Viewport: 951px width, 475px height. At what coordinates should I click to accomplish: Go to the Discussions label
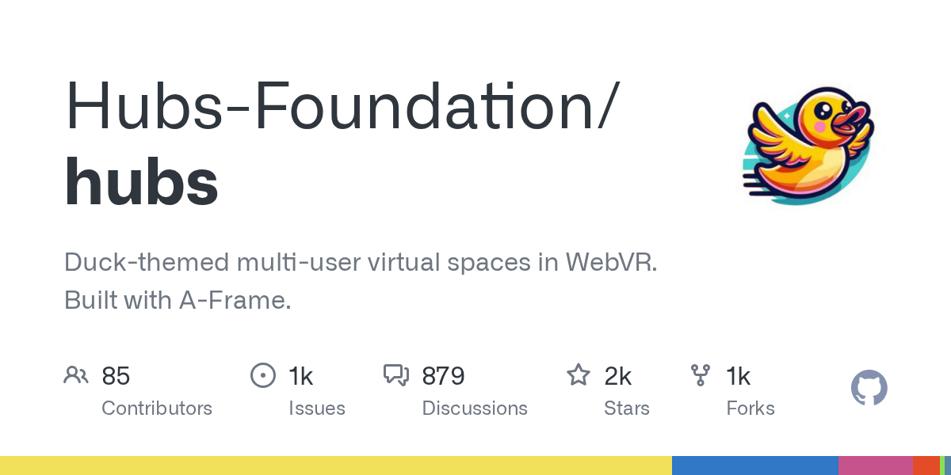click(475, 408)
